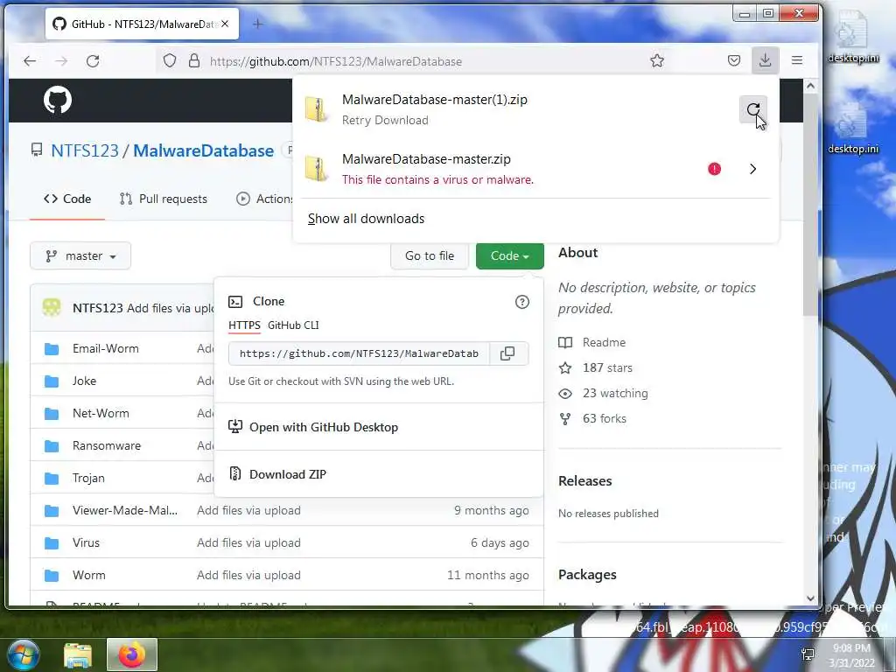This screenshot has height=672, width=896.
Task: Click the page scrollbar up arrow
Action: click(810, 86)
